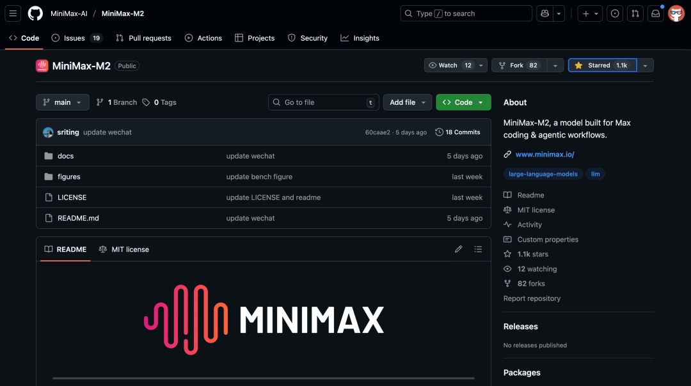Viewport: 691px width, 386px height.
Task: View the 0 Tags link
Action: point(159,102)
